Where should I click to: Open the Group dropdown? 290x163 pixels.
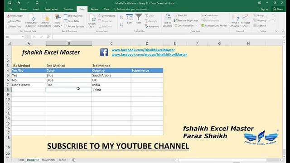click(x=260, y=15)
